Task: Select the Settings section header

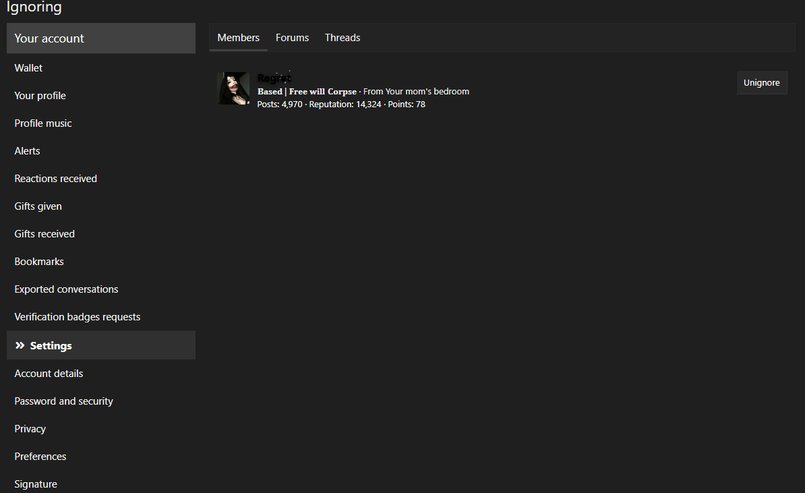Action: 101,345
